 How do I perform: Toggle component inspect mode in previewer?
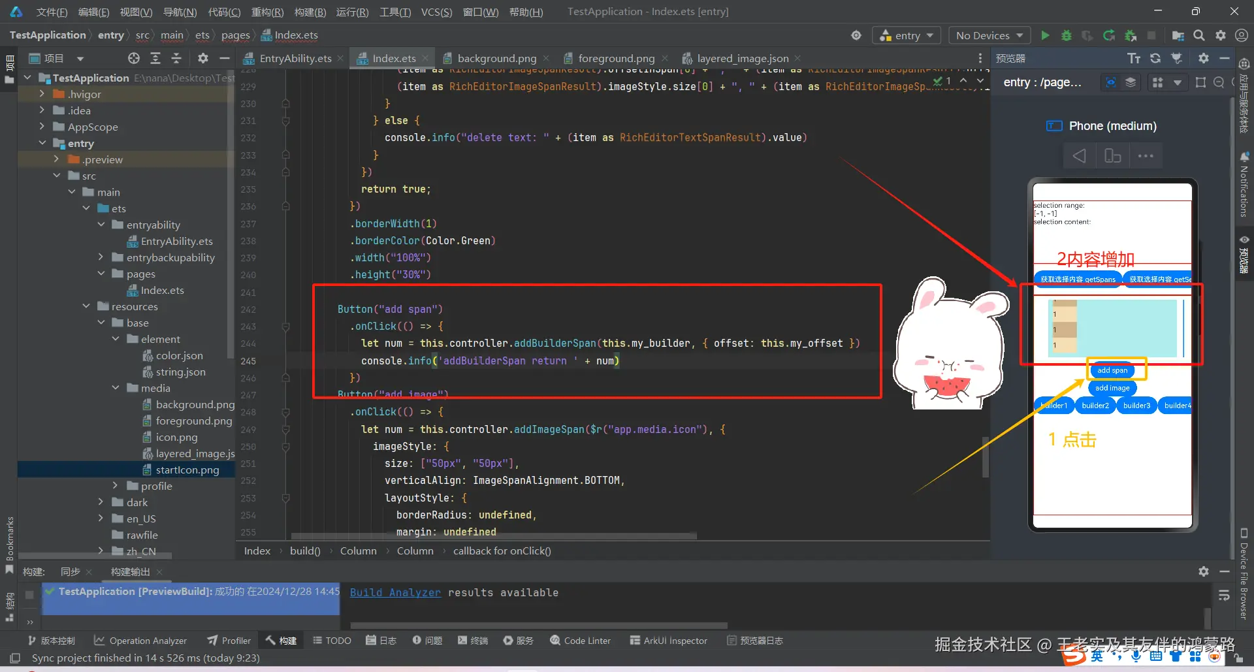click(1110, 82)
